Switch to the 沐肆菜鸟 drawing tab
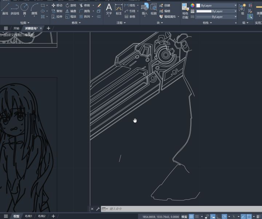 31,28
